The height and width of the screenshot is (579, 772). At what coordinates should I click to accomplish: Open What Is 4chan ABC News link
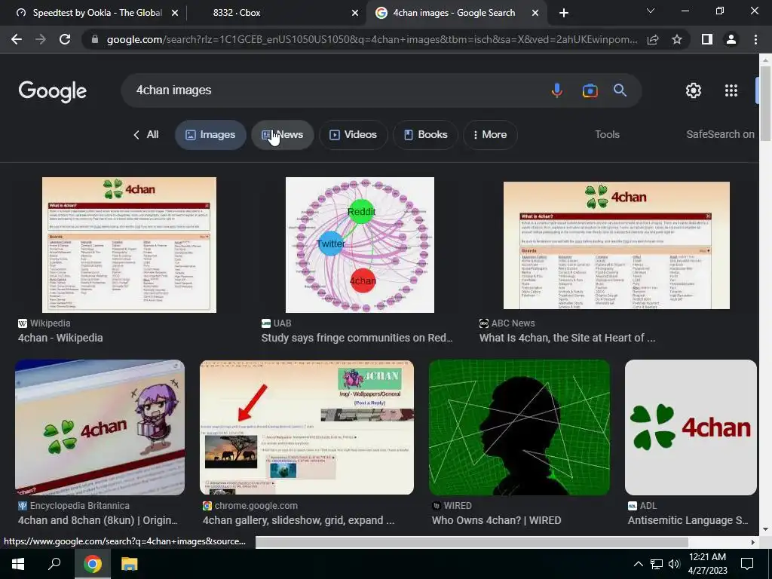[567, 339]
